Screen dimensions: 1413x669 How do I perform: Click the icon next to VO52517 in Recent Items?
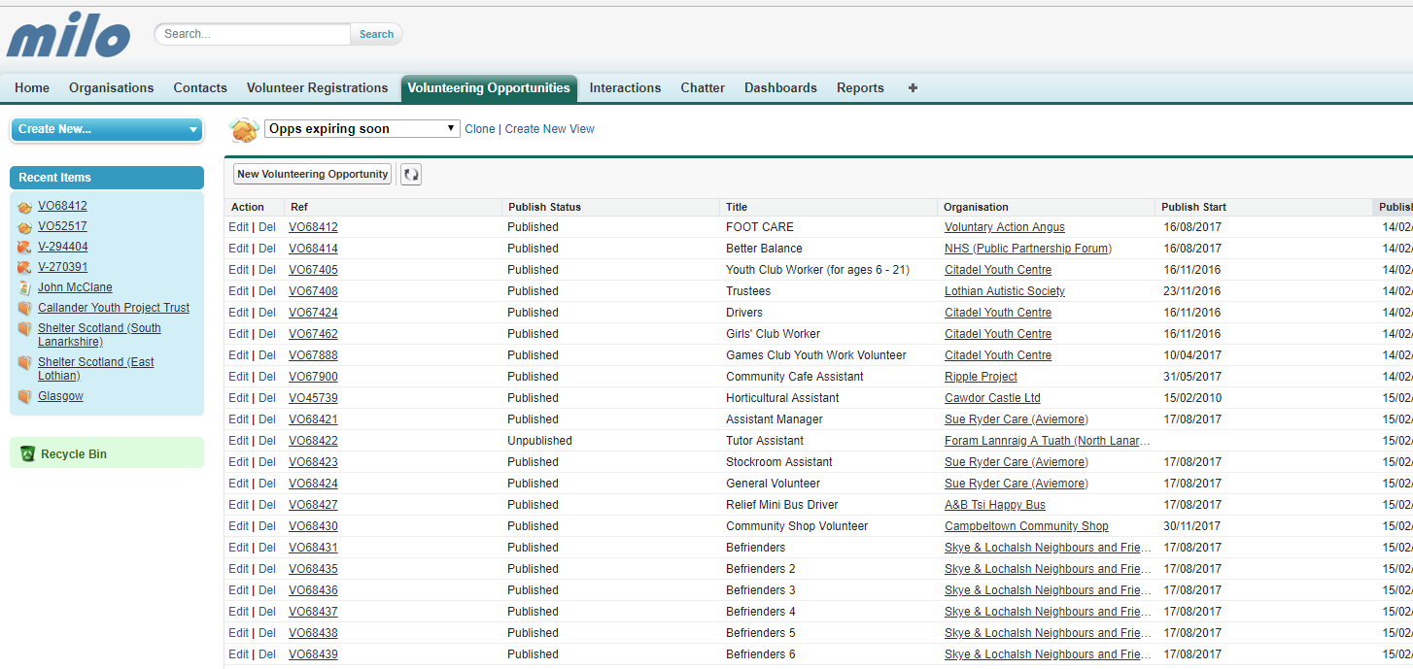click(x=24, y=227)
